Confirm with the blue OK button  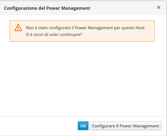[x=83, y=126]
